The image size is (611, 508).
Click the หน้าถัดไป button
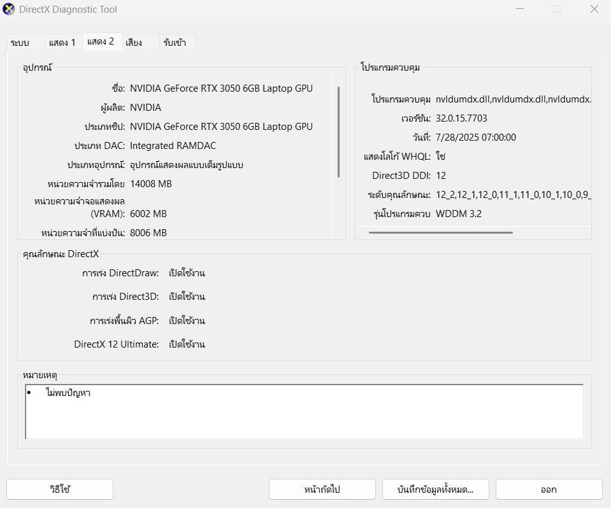click(322, 489)
